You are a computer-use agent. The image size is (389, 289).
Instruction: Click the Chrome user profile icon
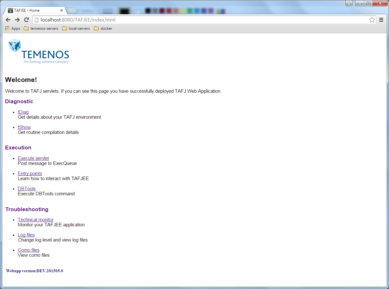coord(349,3)
